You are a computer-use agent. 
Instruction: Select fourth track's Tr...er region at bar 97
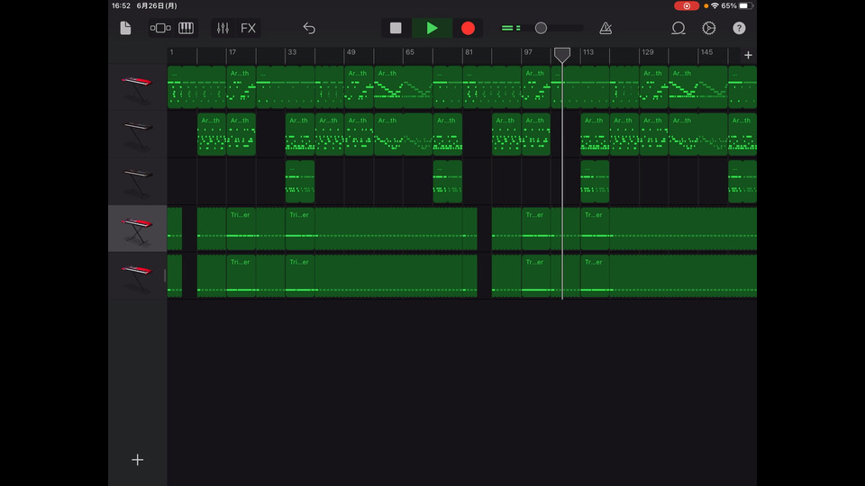point(535,229)
